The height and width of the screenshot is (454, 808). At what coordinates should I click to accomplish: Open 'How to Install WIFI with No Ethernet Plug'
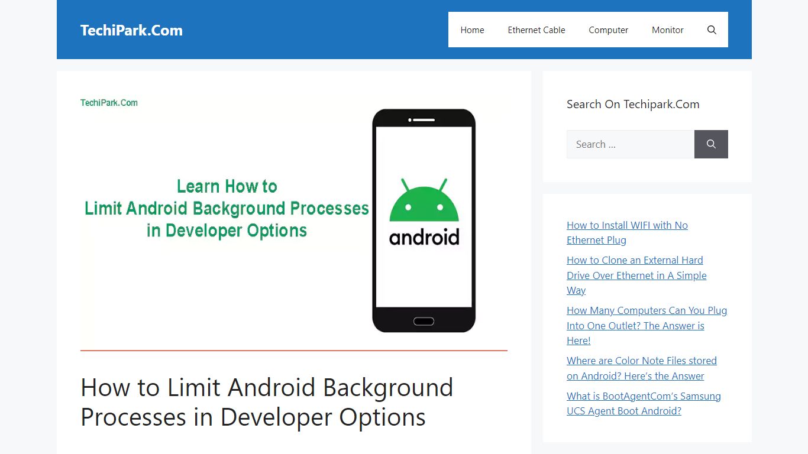pos(627,232)
